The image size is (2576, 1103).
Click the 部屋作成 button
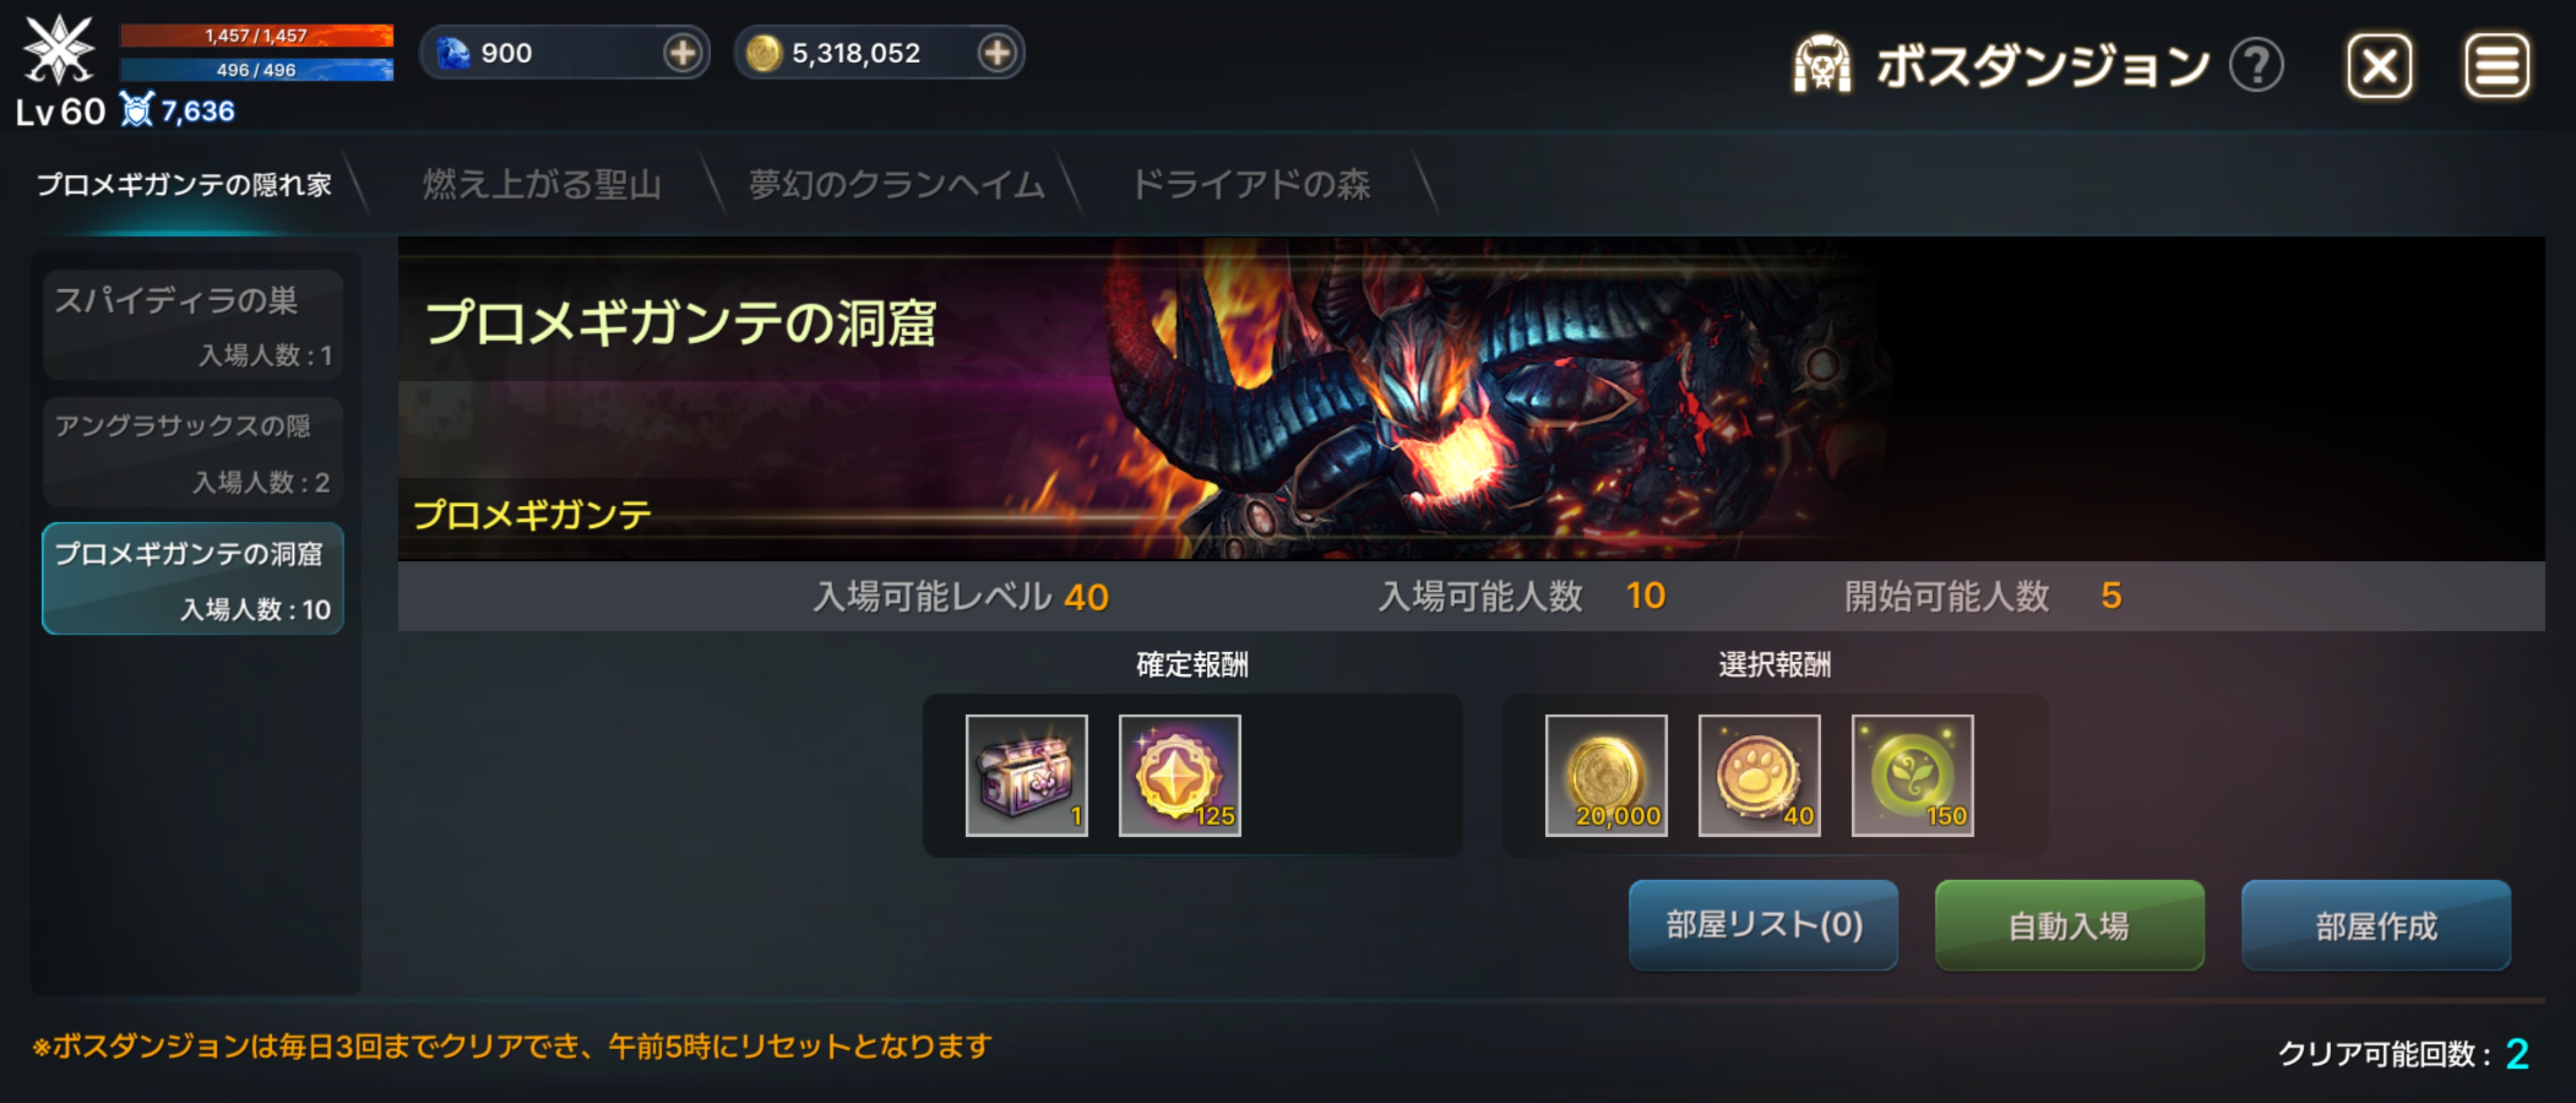click(x=2376, y=925)
